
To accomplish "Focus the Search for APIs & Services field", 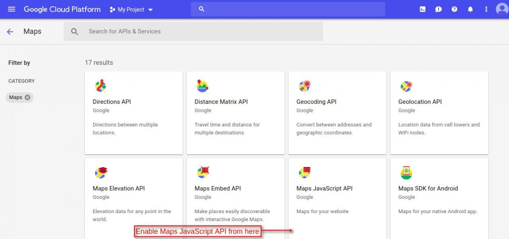I will [193, 31].
